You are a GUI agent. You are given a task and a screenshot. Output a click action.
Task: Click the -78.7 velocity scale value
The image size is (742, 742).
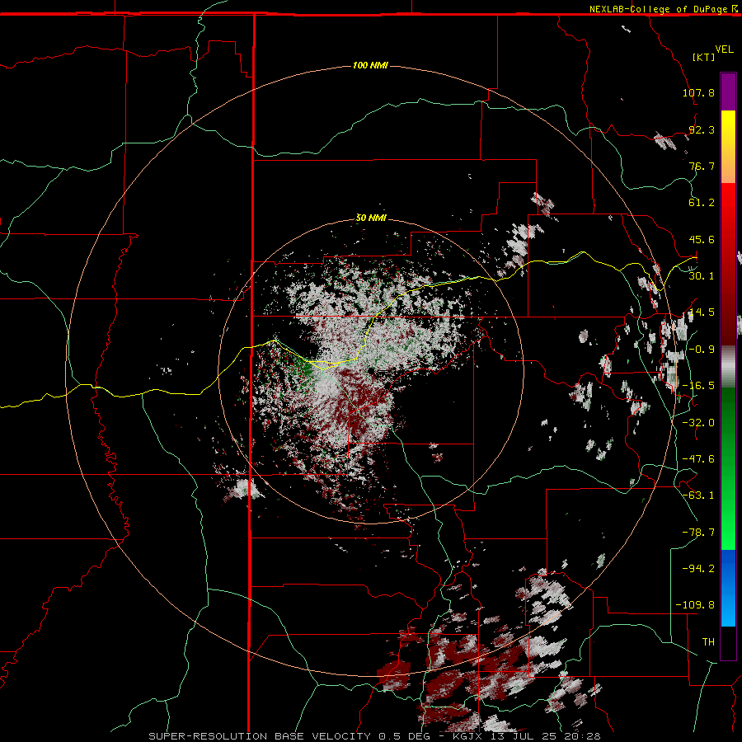pos(698,533)
